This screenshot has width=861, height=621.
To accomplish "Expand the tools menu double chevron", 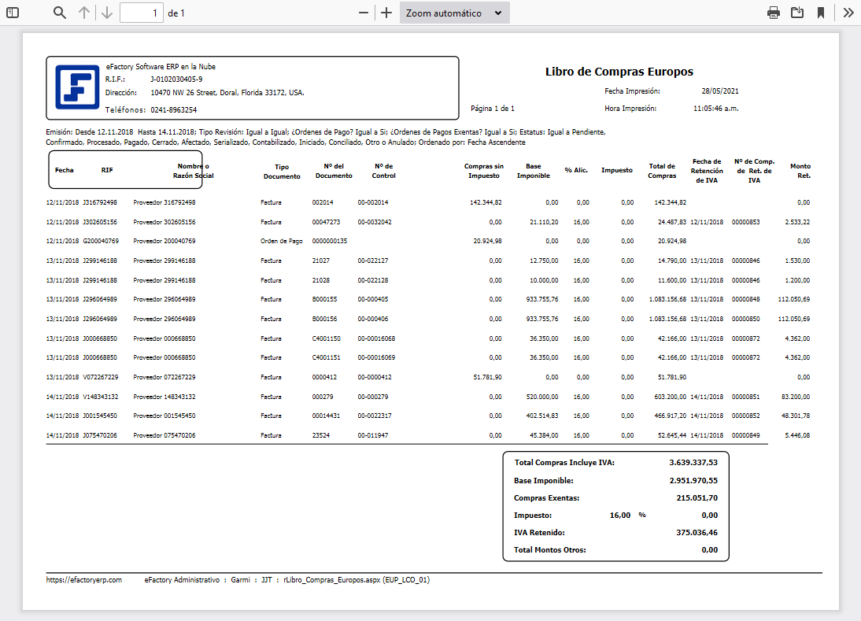I will point(848,13).
